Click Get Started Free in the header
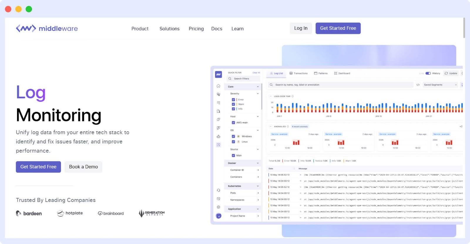The image size is (470, 244). (x=338, y=28)
